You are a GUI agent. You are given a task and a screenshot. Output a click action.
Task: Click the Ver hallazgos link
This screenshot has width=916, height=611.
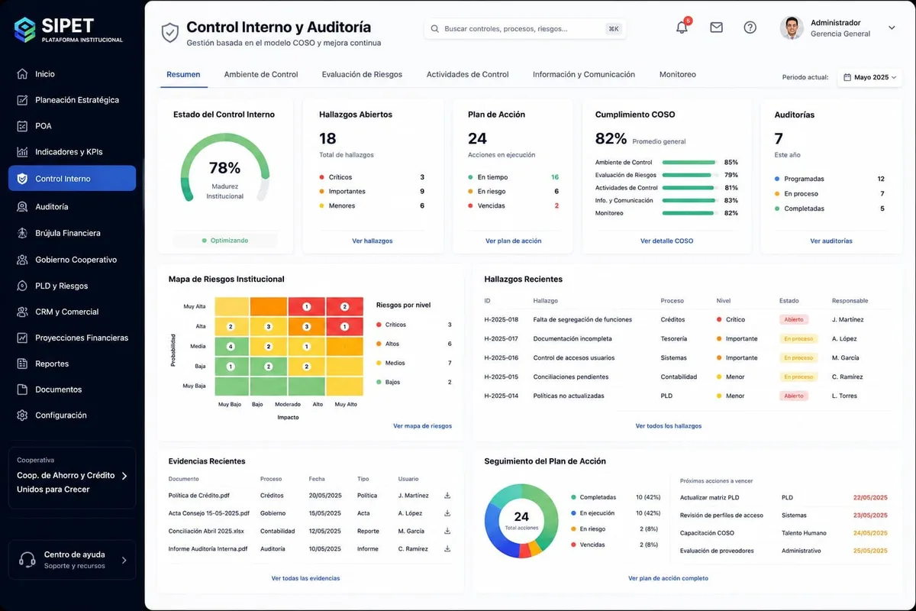coord(373,241)
